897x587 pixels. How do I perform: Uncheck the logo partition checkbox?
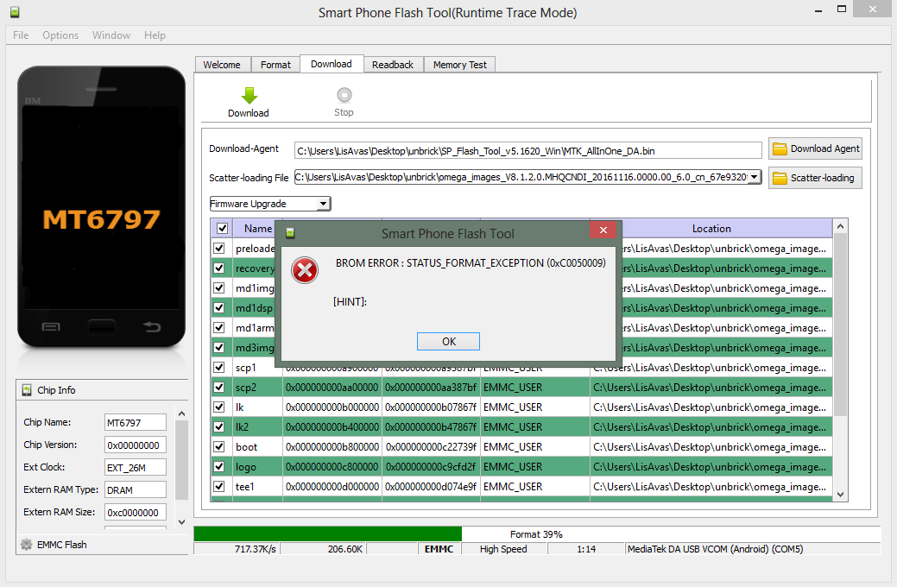click(219, 467)
